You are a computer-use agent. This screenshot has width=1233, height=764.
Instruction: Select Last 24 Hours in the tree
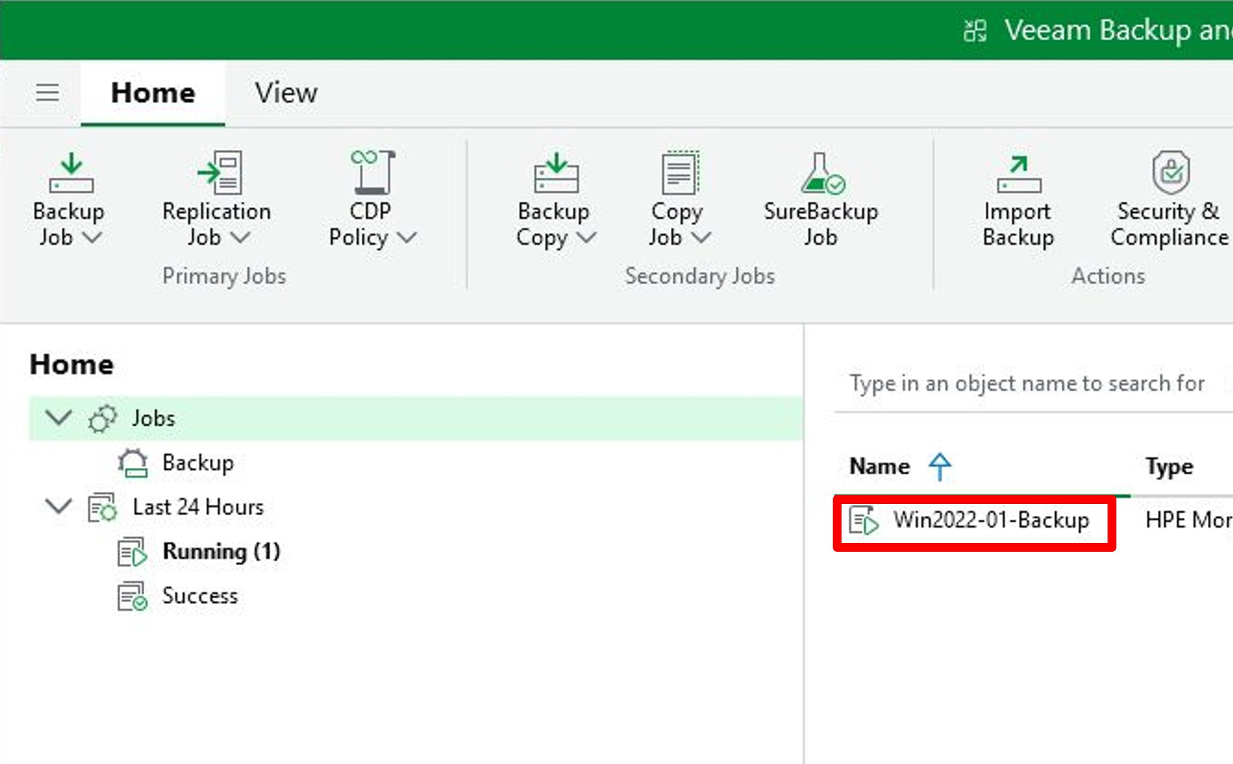198,508
